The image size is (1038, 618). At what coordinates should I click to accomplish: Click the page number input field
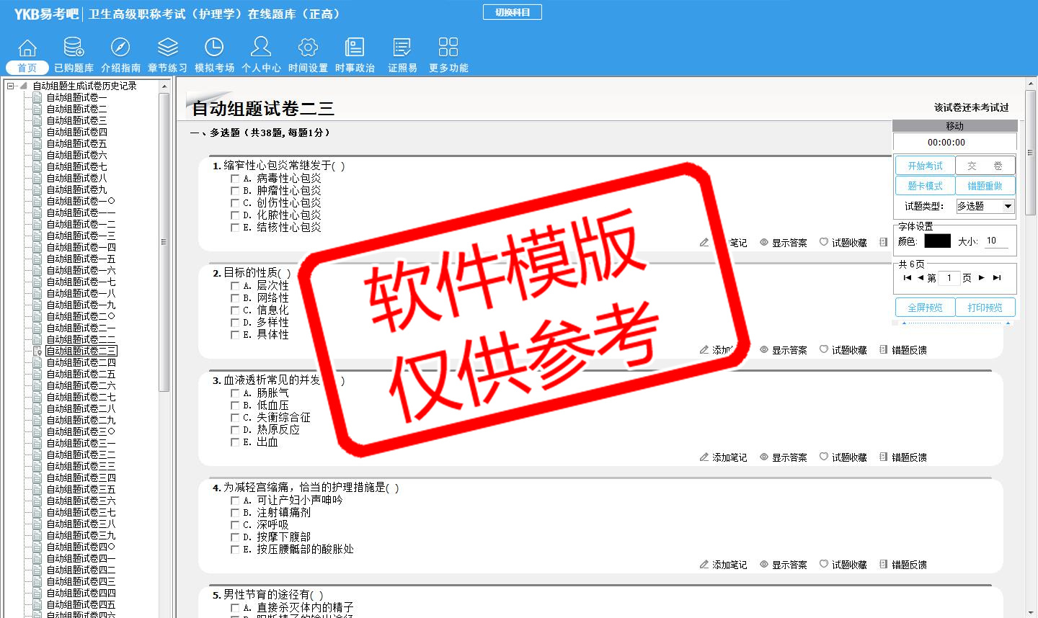[949, 278]
